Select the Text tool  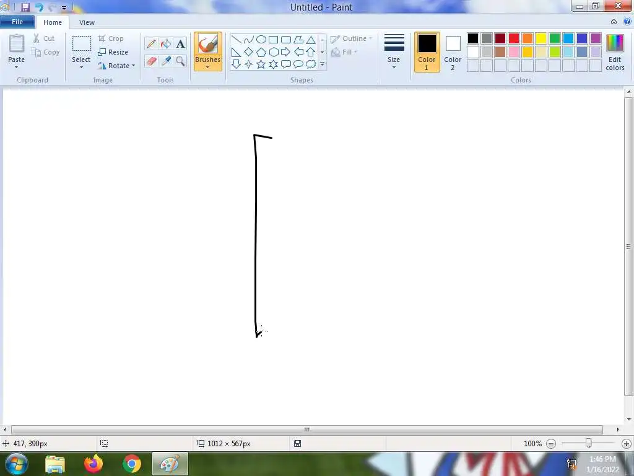click(x=180, y=43)
